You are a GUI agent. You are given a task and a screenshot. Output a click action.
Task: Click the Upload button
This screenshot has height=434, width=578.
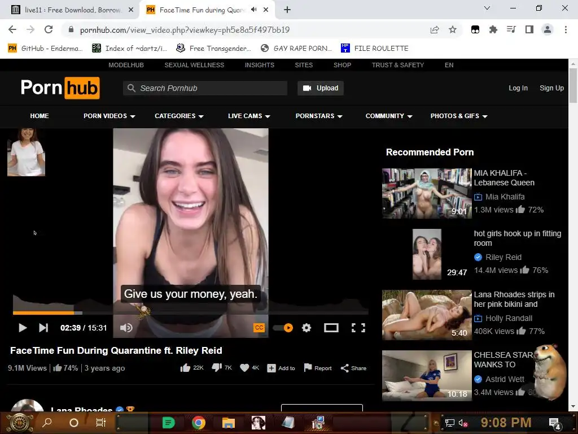321,88
